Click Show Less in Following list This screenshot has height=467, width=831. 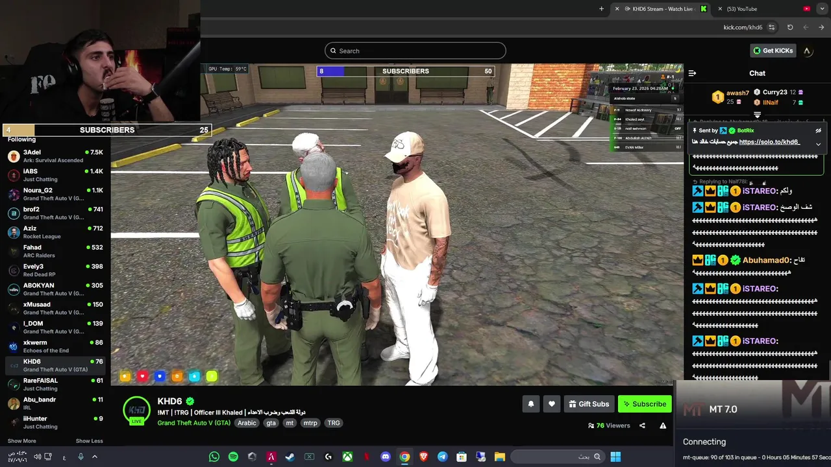coord(90,441)
